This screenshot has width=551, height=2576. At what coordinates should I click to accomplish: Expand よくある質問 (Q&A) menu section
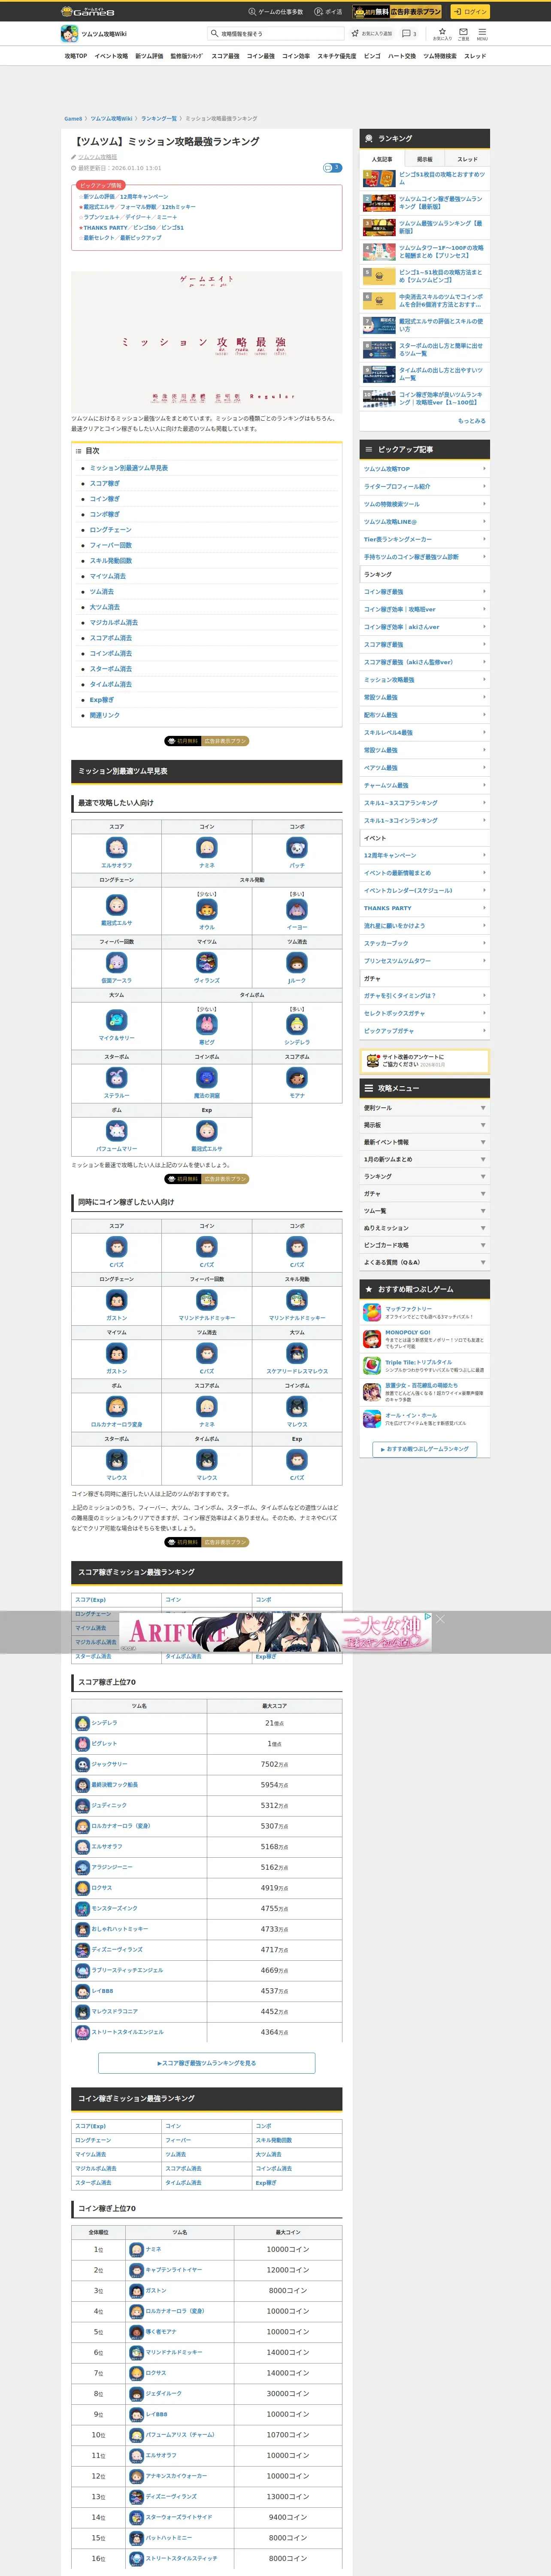point(425,1262)
